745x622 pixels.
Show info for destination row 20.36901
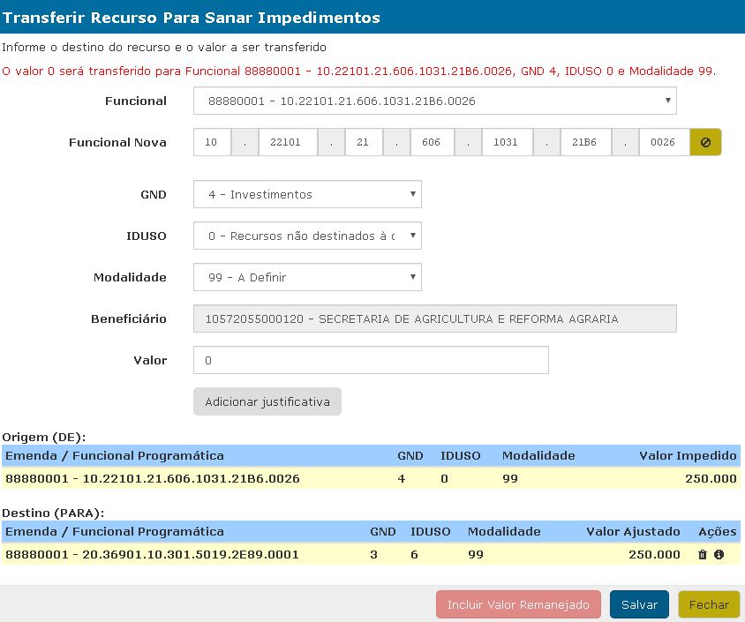[719, 555]
